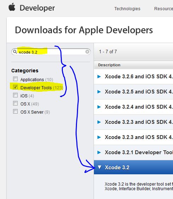Viewport: 173px width, 199px height.
Task: Open the Technologies menu
Action: (127, 8)
